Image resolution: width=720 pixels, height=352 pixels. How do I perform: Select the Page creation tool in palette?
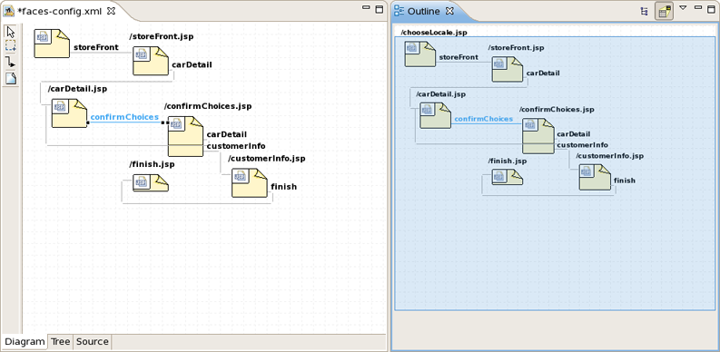(11, 78)
